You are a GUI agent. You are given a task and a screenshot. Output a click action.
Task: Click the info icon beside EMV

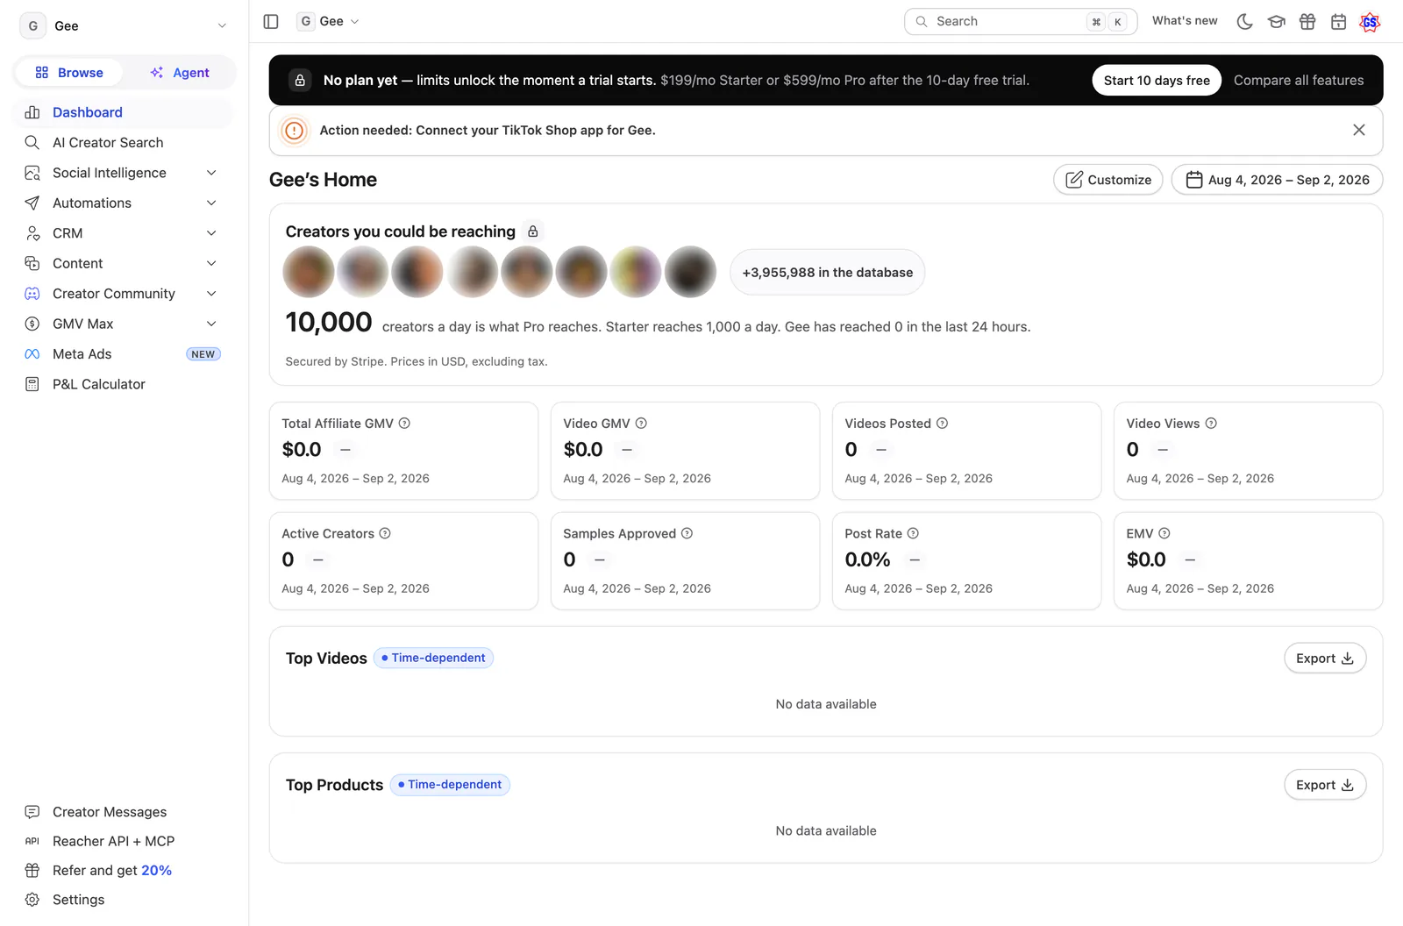(x=1164, y=533)
